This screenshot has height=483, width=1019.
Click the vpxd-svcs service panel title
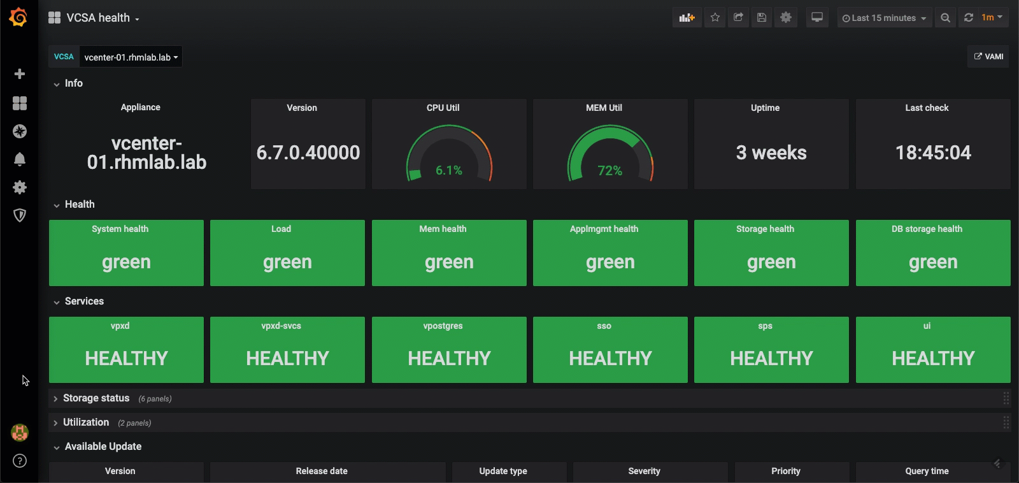pos(281,326)
